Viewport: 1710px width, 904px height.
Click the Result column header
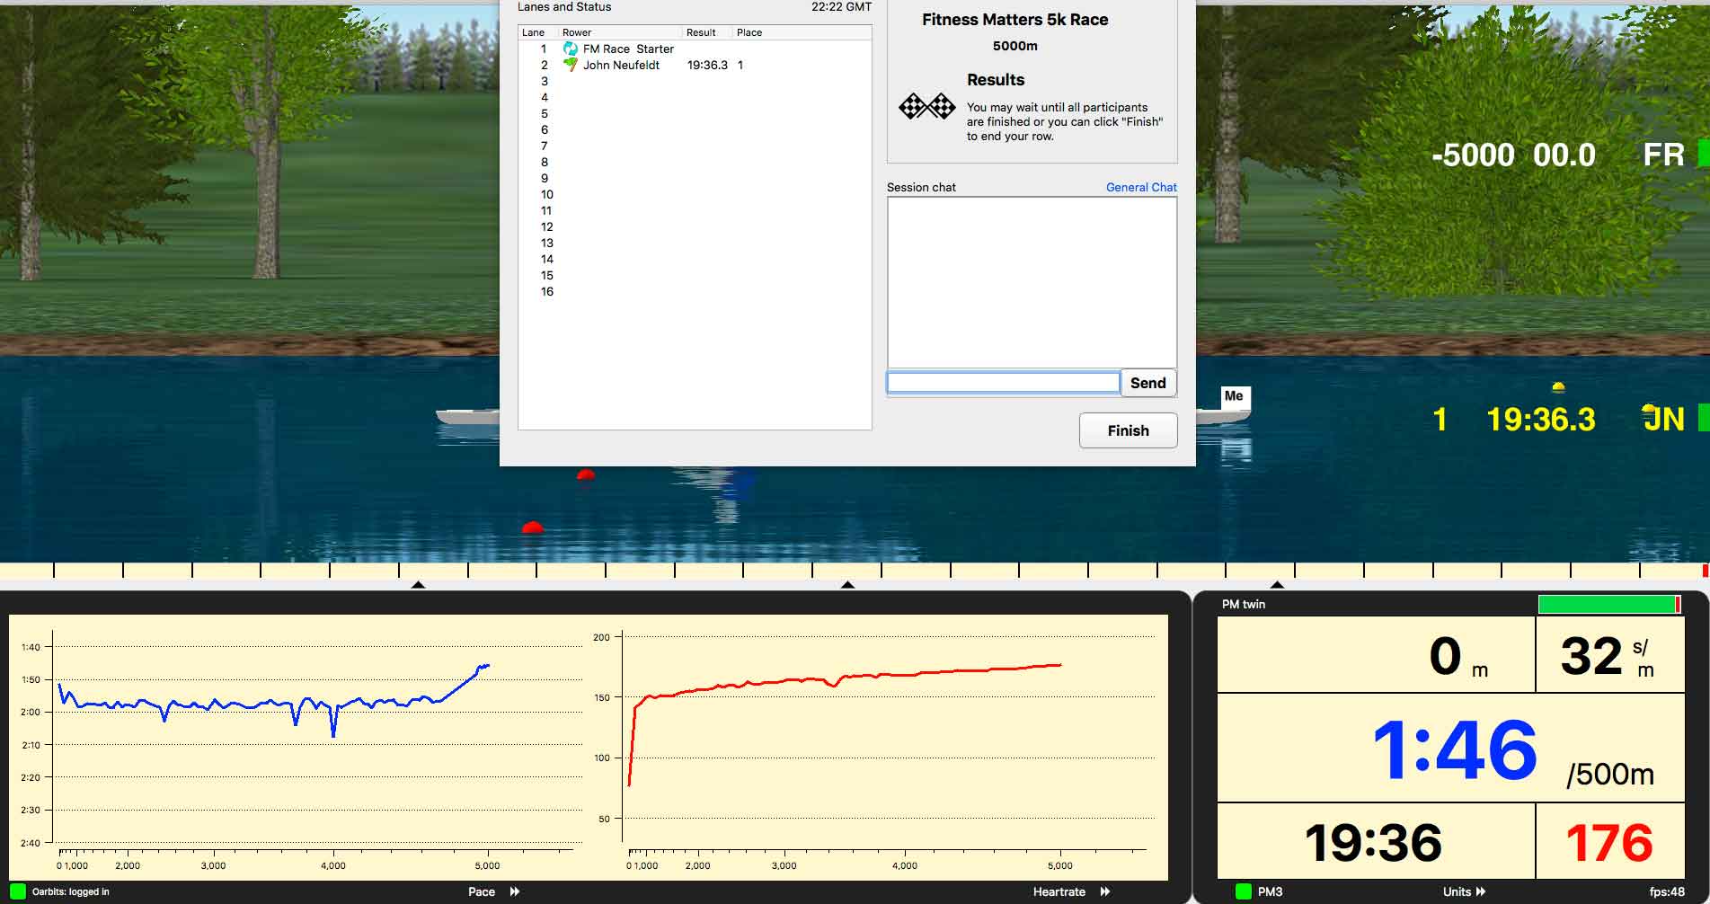coord(701,32)
